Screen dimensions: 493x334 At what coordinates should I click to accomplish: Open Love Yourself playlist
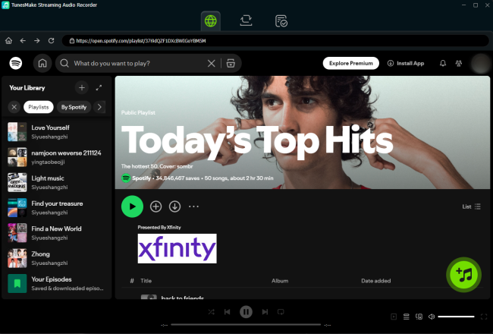pos(57,132)
